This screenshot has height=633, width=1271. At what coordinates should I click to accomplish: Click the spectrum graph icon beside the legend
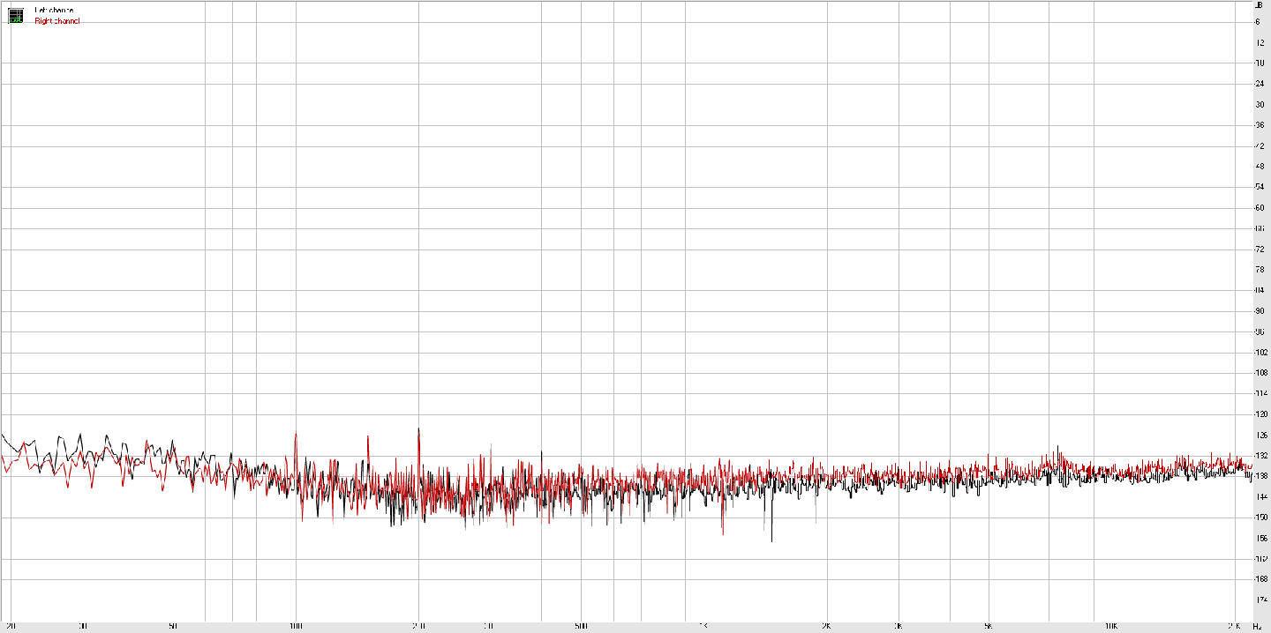[16, 15]
